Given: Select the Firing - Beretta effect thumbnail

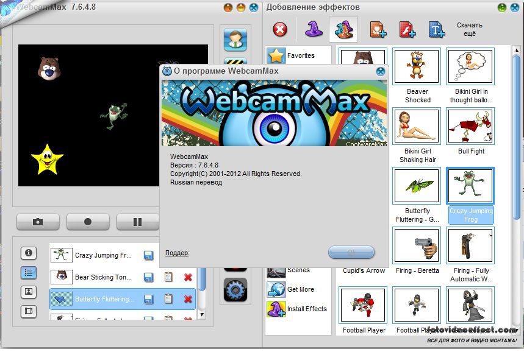Looking at the screenshot, I should pos(417,245).
